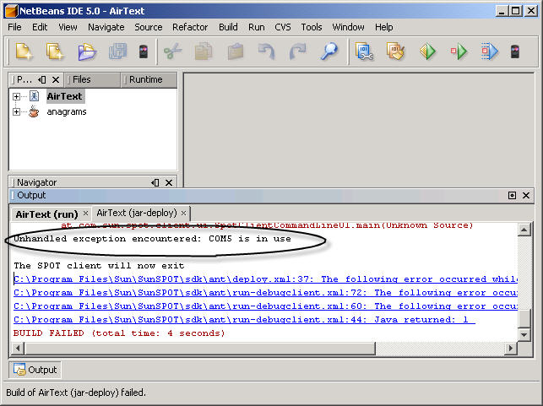
Task: Open the Navigate menu
Action: point(106,27)
